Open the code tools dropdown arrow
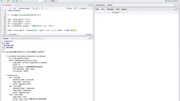Screen dimensions: 180x101 [39, 8]
